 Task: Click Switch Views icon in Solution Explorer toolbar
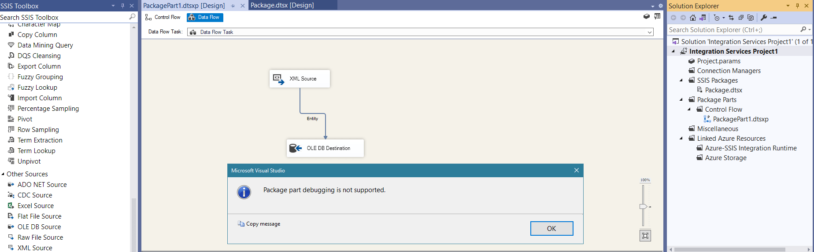[703, 18]
